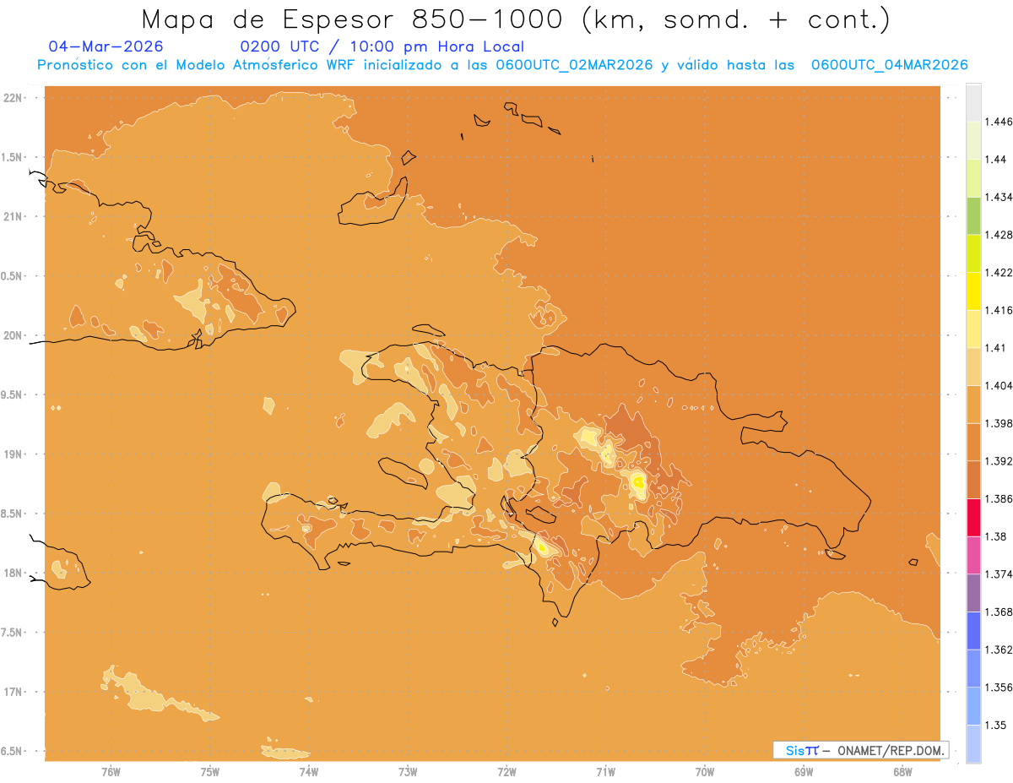Click the "69W" longitude label

point(804,772)
